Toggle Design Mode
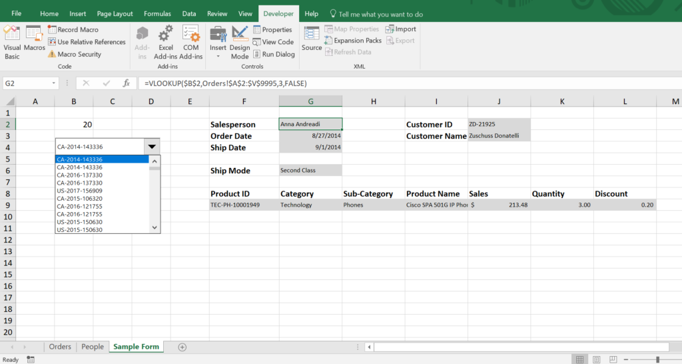Screen dimensions: 682x364 [240, 43]
